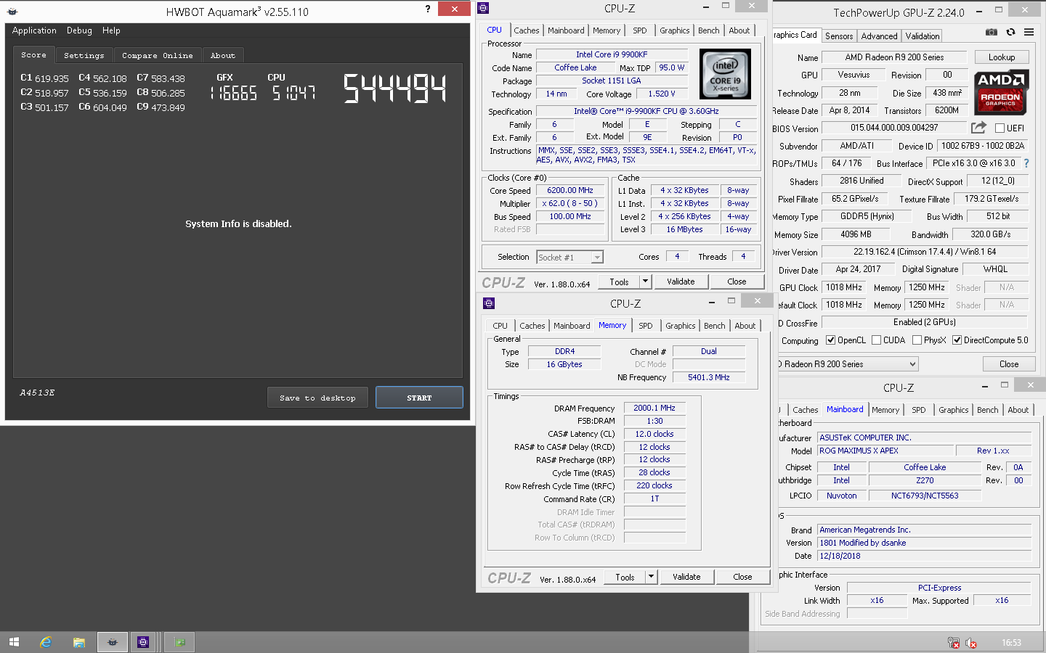Click the GPU-Z Close button
The width and height of the screenshot is (1046, 653).
(x=1009, y=364)
